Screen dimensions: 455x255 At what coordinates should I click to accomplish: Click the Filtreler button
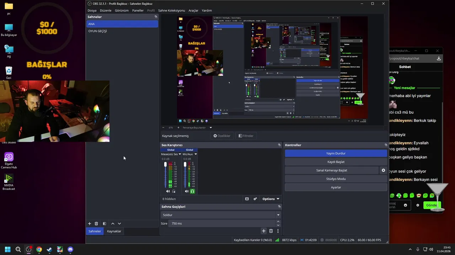click(x=246, y=136)
